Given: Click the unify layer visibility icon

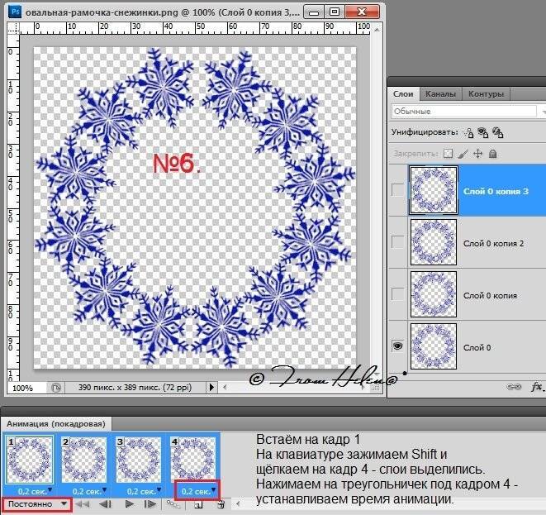Looking at the screenshot, I should click(484, 131).
